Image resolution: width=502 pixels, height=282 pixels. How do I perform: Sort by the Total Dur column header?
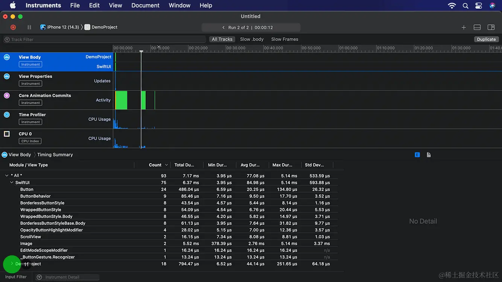tap(184, 165)
